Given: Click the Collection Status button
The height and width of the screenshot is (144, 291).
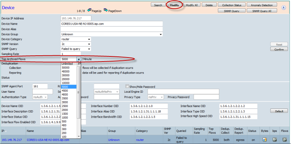Looking at the screenshot, I should [x=232, y=5].
